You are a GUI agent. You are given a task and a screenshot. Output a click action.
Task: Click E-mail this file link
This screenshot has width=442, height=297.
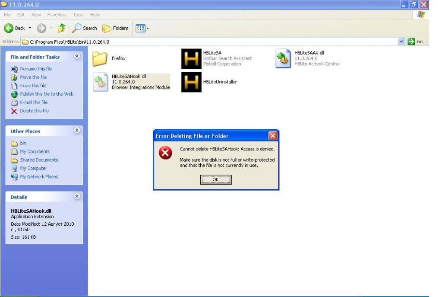tap(34, 102)
